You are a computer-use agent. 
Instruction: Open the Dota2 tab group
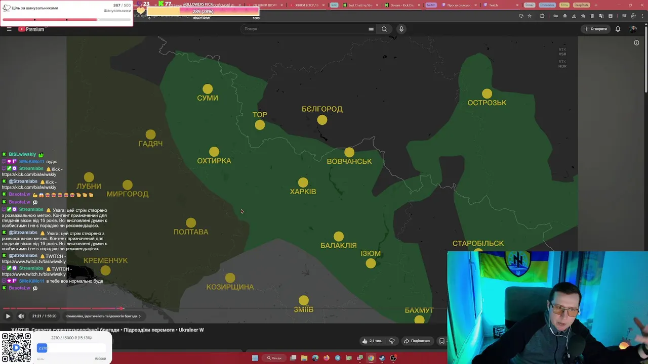pyautogui.click(x=530, y=5)
